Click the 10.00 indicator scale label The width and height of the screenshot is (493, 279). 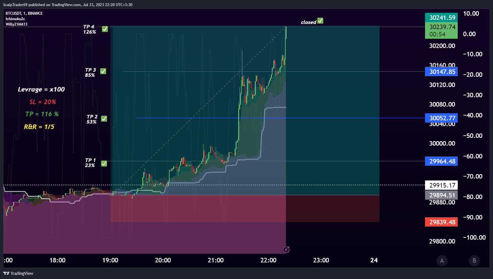[x=471, y=13]
